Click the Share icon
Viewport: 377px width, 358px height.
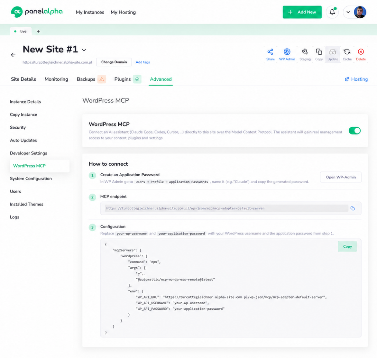click(x=270, y=55)
